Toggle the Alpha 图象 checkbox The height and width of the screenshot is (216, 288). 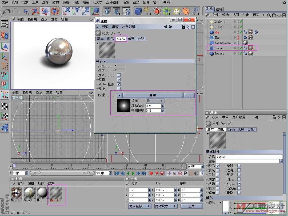(x=119, y=84)
